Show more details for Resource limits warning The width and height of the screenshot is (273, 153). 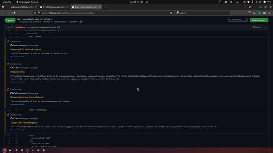pyautogui.click(x=17, y=82)
